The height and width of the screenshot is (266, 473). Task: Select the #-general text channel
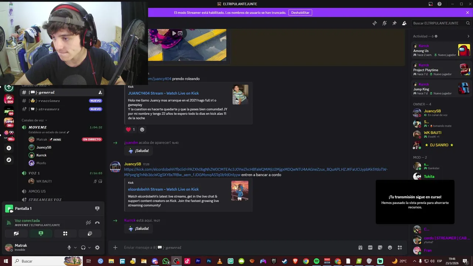(x=62, y=92)
